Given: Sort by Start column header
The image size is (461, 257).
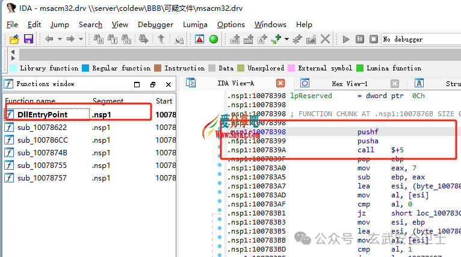Looking at the screenshot, I should click(x=164, y=101).
